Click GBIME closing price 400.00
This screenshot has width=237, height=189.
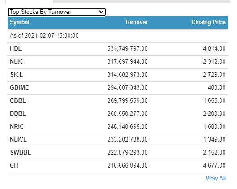[x=216, y=88]
